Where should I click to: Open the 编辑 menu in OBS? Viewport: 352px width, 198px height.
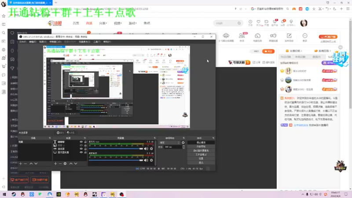(x=33, y=42)
